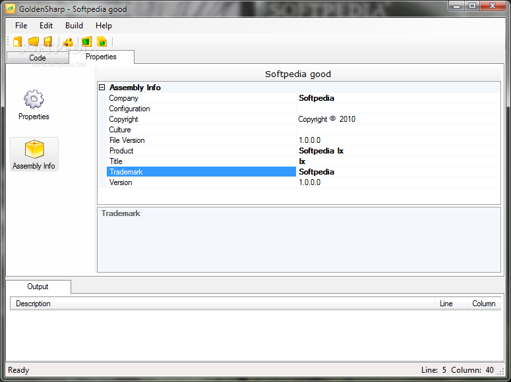Edit the empty Culture value field

398,130
